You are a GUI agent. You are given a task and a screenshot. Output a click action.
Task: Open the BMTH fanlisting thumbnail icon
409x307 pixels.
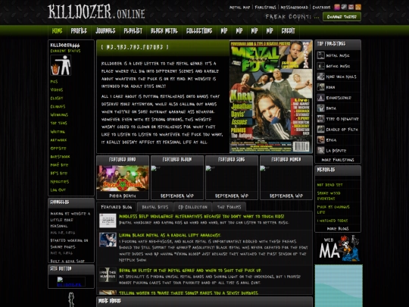[320, 108]
